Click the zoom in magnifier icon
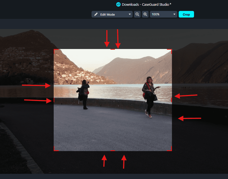This screenshot has width=228, height=179. [x=145, y=14]
